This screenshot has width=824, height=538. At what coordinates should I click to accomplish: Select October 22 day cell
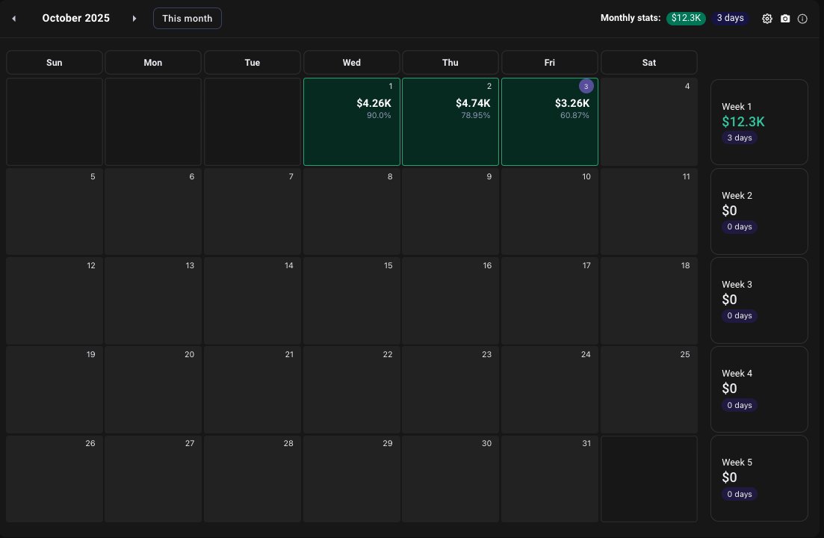click(352, 389)
